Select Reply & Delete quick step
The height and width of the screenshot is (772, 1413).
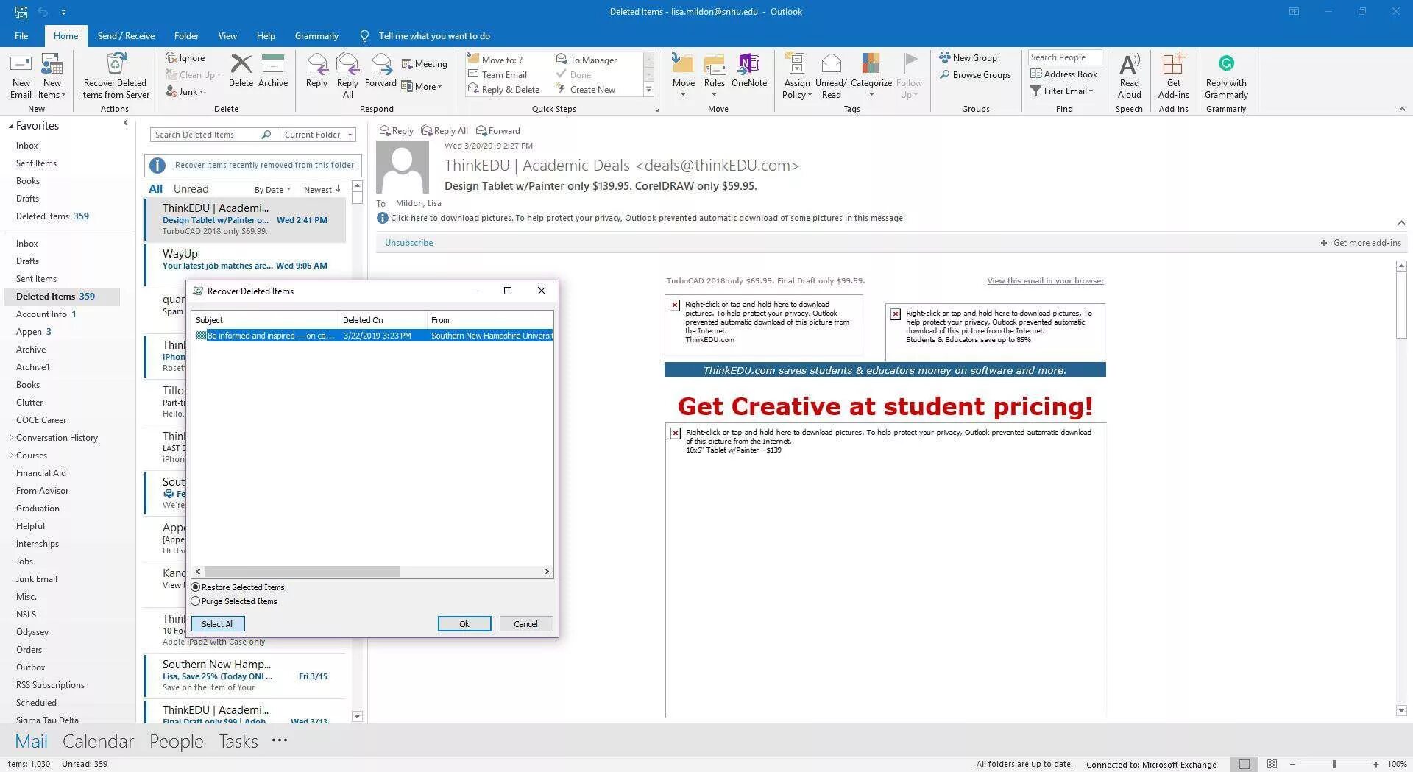pyautogui.click(x=504, y=89)
